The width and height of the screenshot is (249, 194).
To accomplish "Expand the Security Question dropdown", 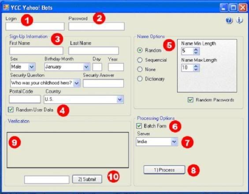I will 77,83.
